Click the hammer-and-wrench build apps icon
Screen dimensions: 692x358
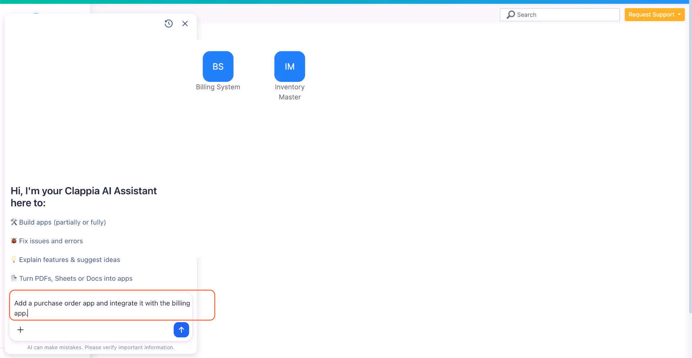tap(14, 222)
